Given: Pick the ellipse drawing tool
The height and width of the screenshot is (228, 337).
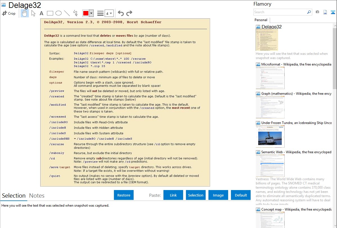Looking at the screenshot, I should (59, 13).
